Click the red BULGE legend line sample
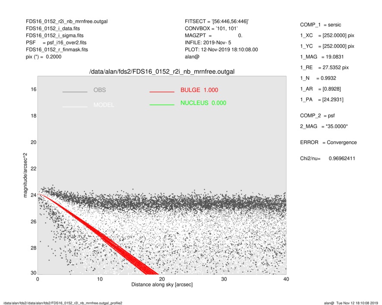382x305 pixels. click(x=162, y=92)
